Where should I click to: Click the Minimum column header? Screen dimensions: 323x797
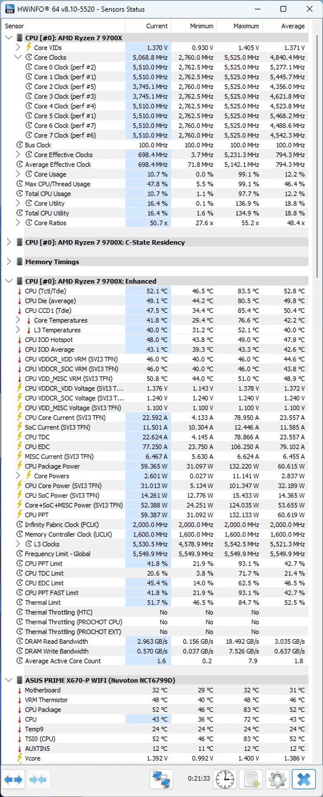194,26
